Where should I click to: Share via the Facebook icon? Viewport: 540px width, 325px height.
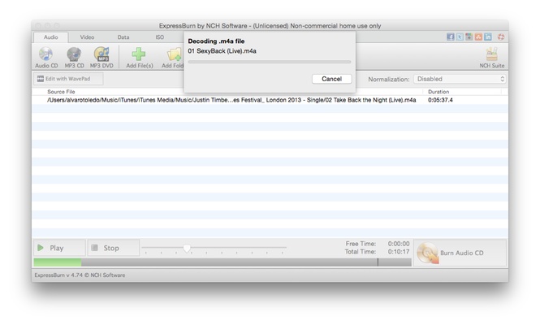coord(450,37)
